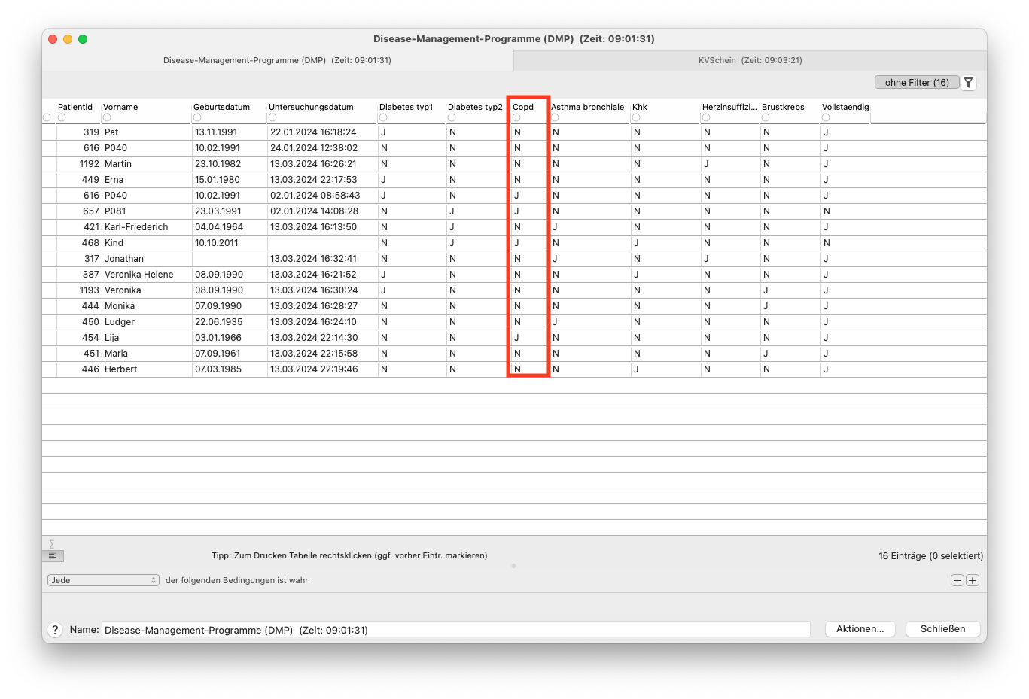1029x699 pixels.
Task: Remove condition with the minus button
Action: pos(957,580)
